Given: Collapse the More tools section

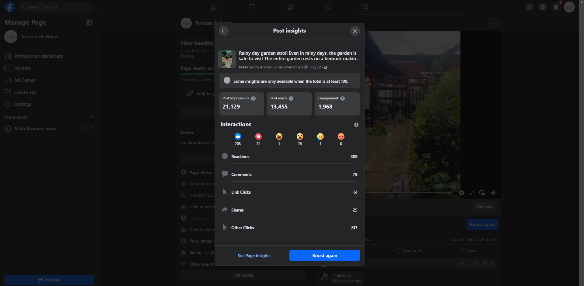Looking at the screenshot, I should point(92,117).
